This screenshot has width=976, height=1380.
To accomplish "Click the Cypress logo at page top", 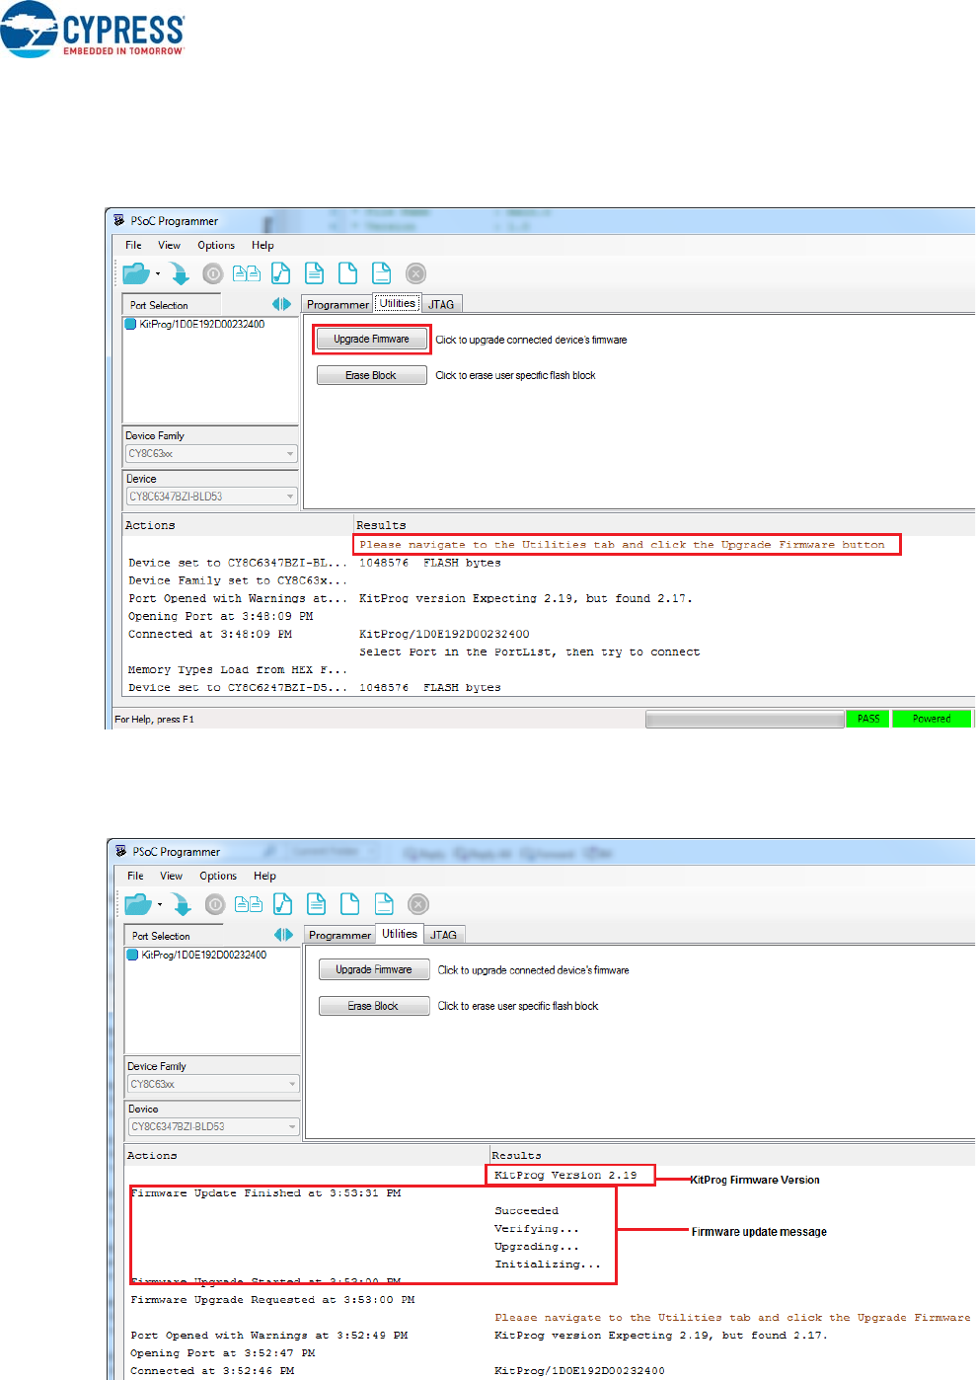I will click(94, 31).
